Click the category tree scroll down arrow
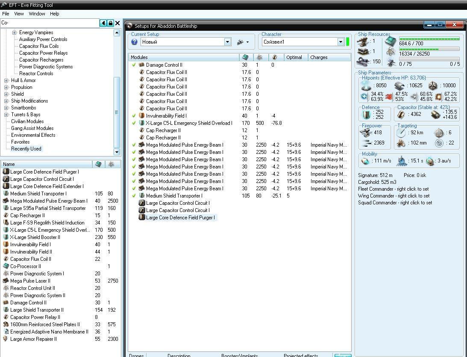The height and width of the screenshot is (357, 467). [117, 152]
